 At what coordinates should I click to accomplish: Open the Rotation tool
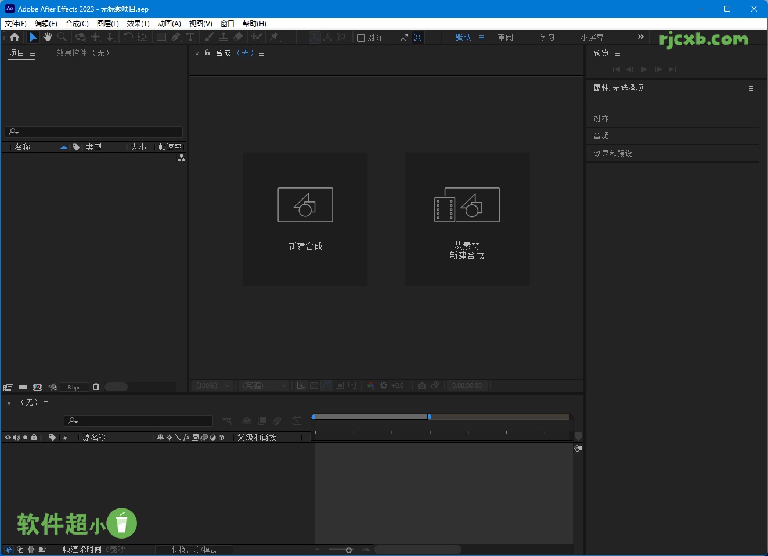coord(128,37)
